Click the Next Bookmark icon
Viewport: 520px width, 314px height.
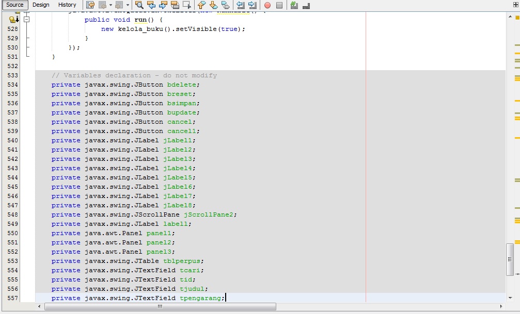[x=213, y=5]
